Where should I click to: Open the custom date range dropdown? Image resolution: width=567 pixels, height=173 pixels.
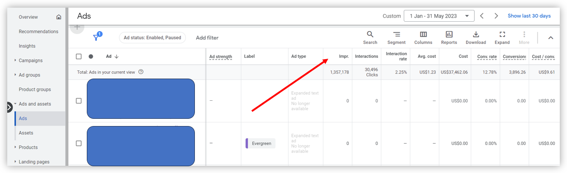(x=439, y=16)
